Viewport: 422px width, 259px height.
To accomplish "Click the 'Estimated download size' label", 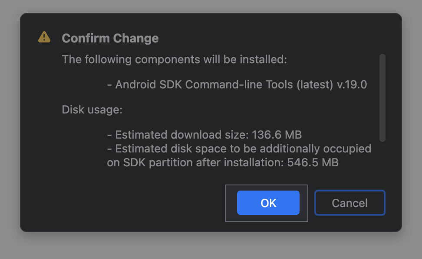I will pos(182,134).
